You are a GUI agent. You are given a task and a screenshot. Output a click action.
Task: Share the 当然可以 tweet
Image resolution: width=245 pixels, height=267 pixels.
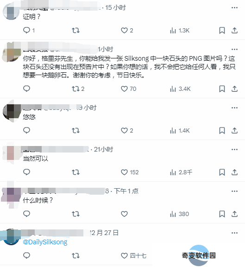pos(234,172)
